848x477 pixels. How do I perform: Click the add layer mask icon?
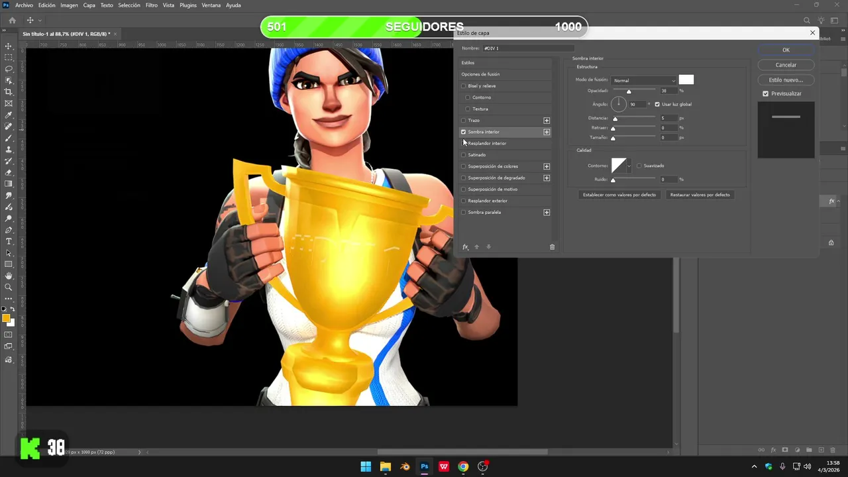(785, 450)
